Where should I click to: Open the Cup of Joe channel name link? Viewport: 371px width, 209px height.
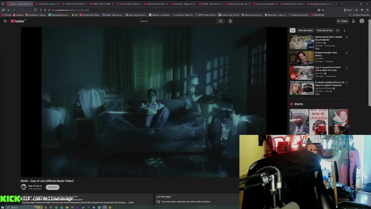click(x=34, y=186)
